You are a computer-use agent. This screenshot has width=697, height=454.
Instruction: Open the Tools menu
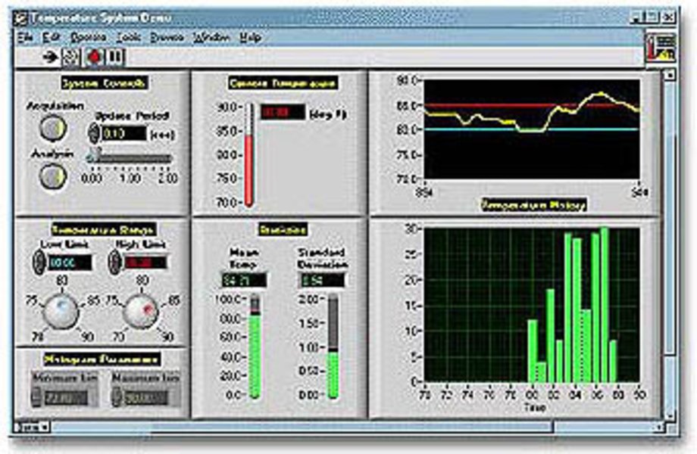[129, 38]
